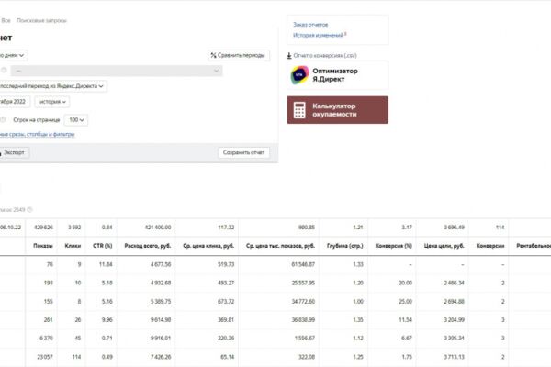The image size is (551, 367).
Task: Click the total spend value '421 400.00'
Action: click(x=158, y=228)
